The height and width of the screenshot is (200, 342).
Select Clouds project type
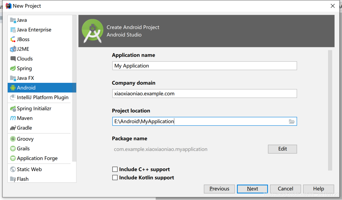point(42,59)
